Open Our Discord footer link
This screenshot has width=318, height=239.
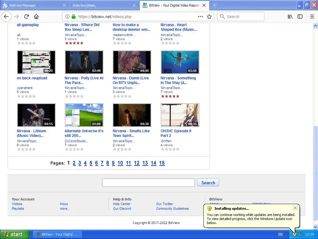(x=122, y=209)
